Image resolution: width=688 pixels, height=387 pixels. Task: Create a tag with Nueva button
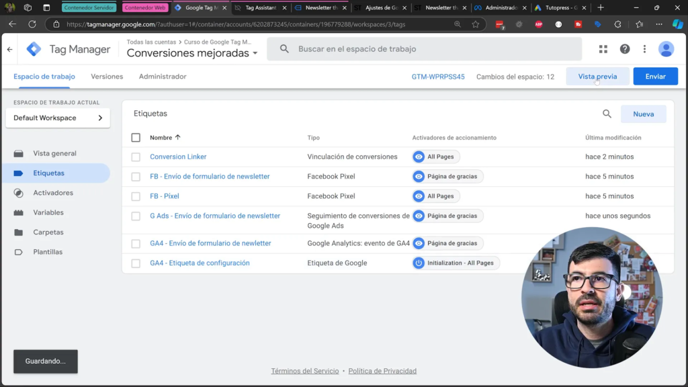pyautogui.click(x=643, y=114)
